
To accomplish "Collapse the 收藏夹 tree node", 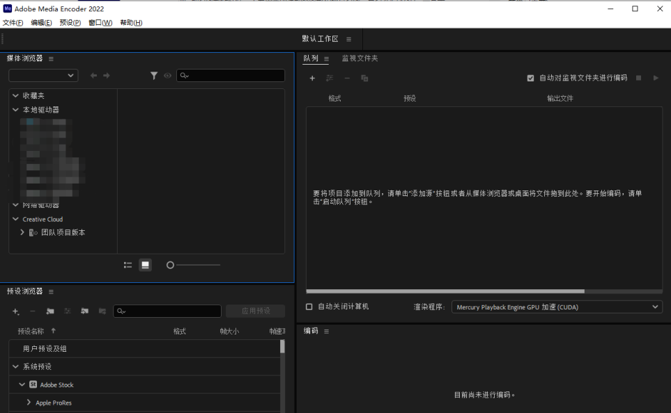I will 15,96.
